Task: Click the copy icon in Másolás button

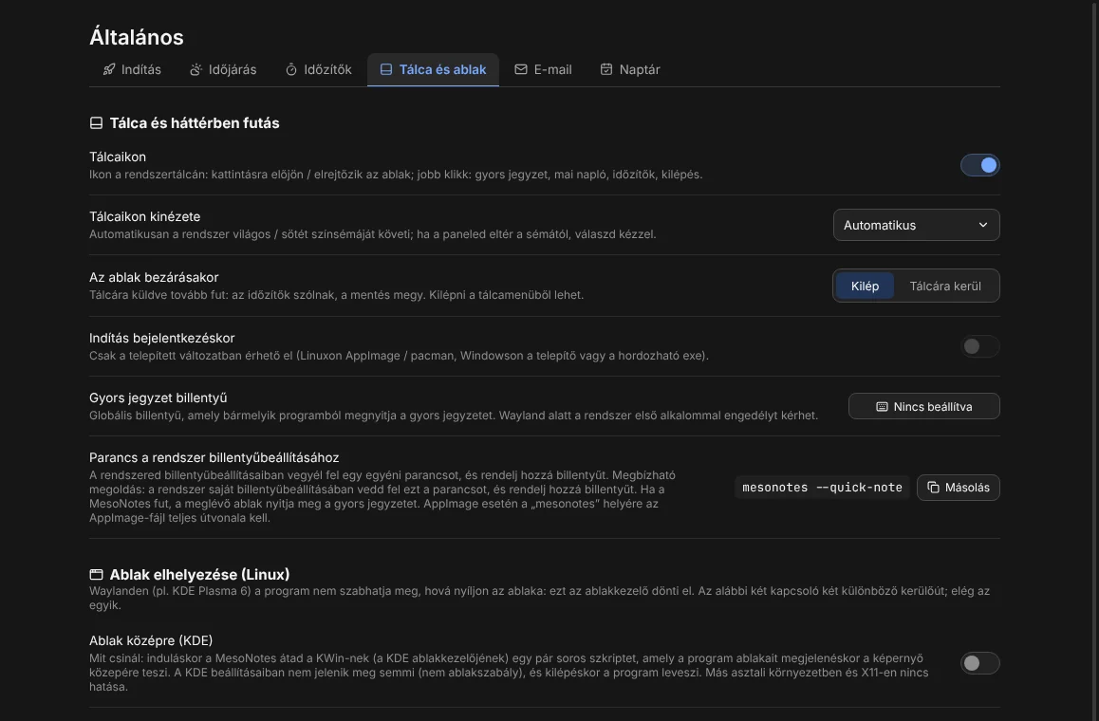Action: point(933,487)
